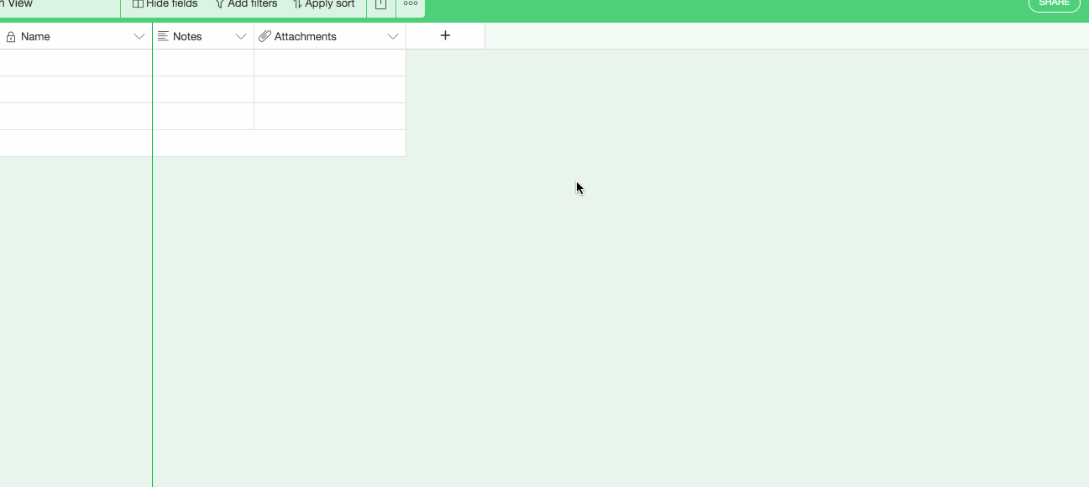Click the Hide fields button
Image resolution: width=1089 pixels, height=487 pixels.
click(x=165, y=4)
